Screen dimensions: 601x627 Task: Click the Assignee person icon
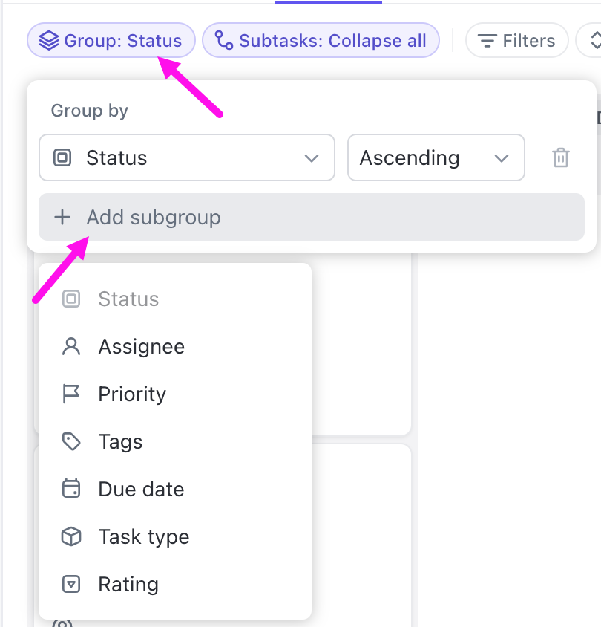click(71, 347)
